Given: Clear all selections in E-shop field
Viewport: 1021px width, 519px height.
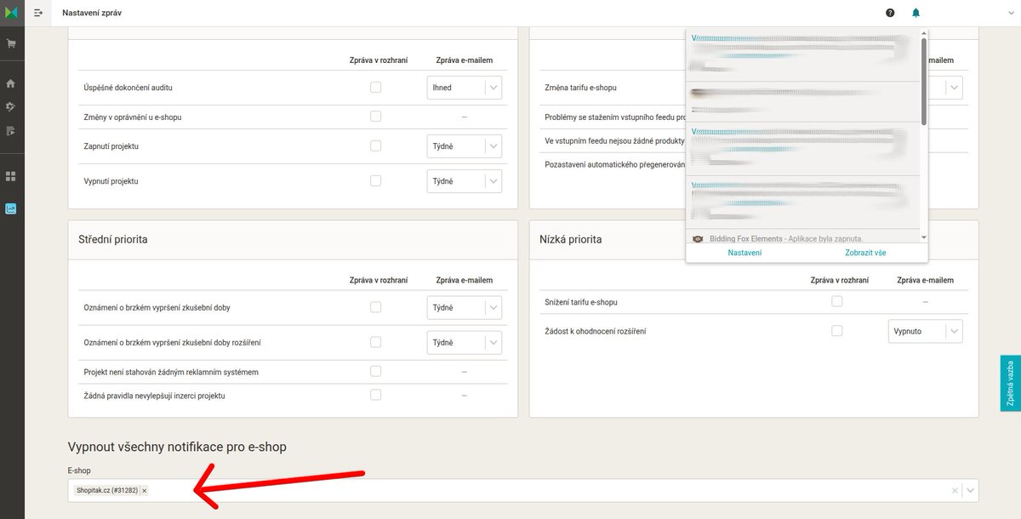Looking at the screenshot, I should pyautogui.click(x=955, y=491).
